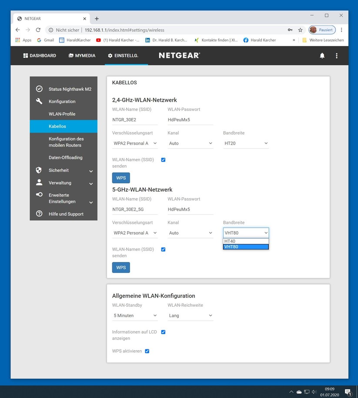358x398 pixels.
Task: Open the Windows notification center icon
Action: click(348, 391)
